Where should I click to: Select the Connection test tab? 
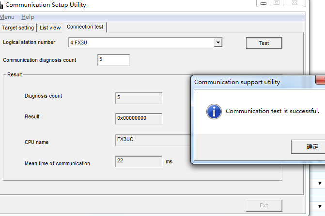coord(85,27)
